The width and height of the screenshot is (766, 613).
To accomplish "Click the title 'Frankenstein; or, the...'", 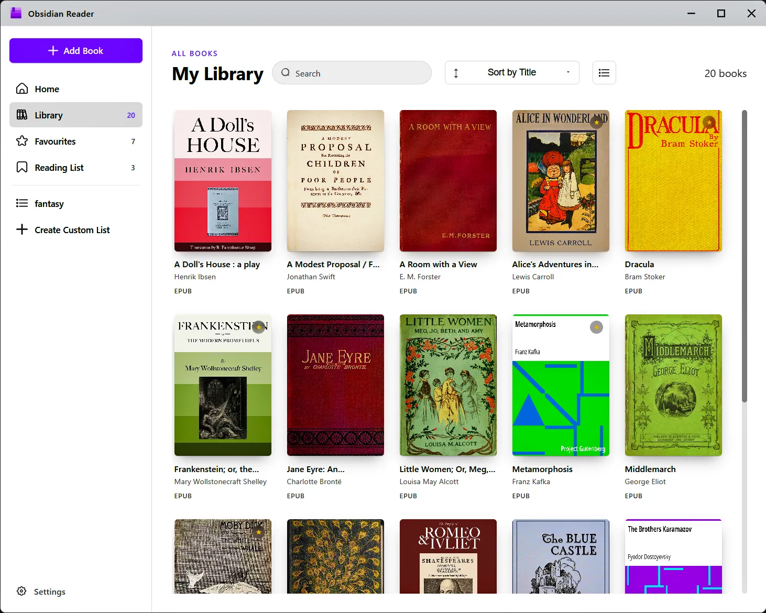I will (216, 469).
